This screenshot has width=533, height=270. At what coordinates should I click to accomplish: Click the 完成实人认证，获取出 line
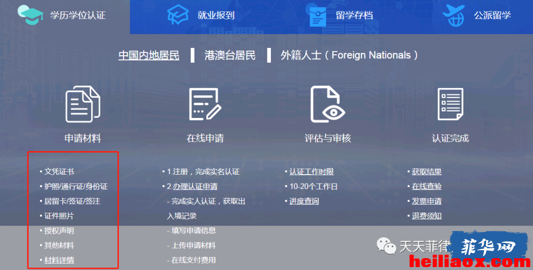(x=208, y=201)
